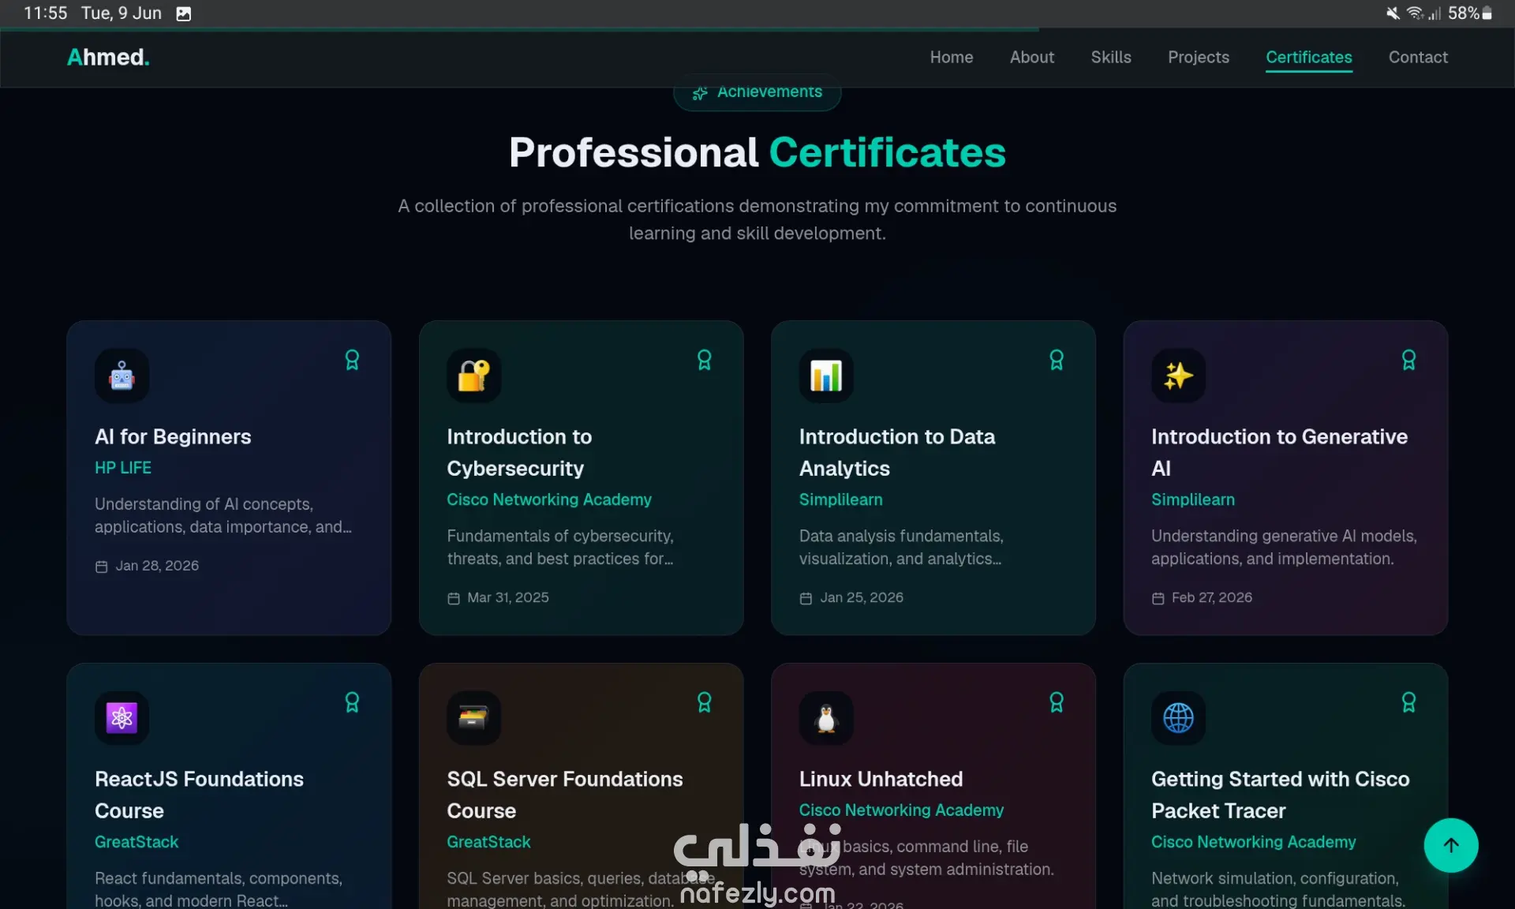Click the award ribbon on Data Analytics card
The image size is (1515, 909).
coord(1057,360)
